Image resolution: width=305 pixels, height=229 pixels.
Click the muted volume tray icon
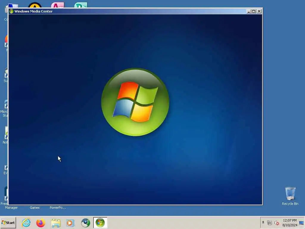coord(276,223)
